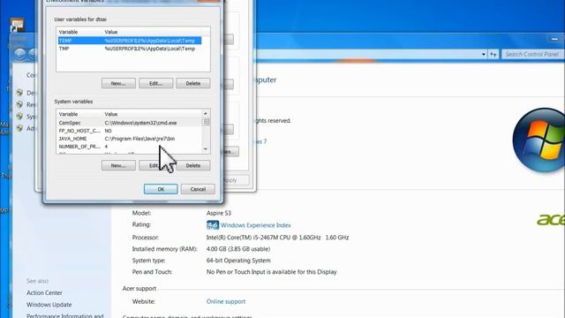Open Action Center in See also

click(x=44, y=292)
